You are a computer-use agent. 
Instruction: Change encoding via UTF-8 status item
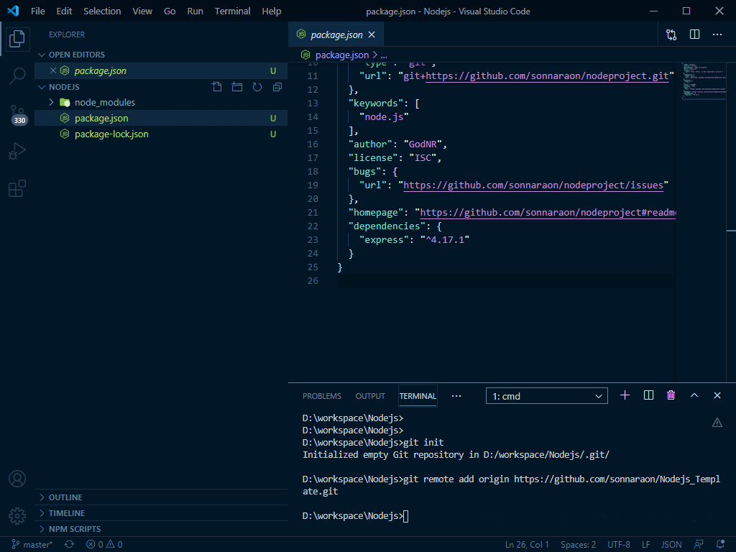point(619,545)
